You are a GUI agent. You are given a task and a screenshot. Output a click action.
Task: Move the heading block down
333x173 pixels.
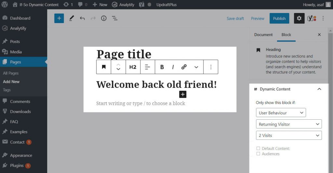[x=118, y=69]
